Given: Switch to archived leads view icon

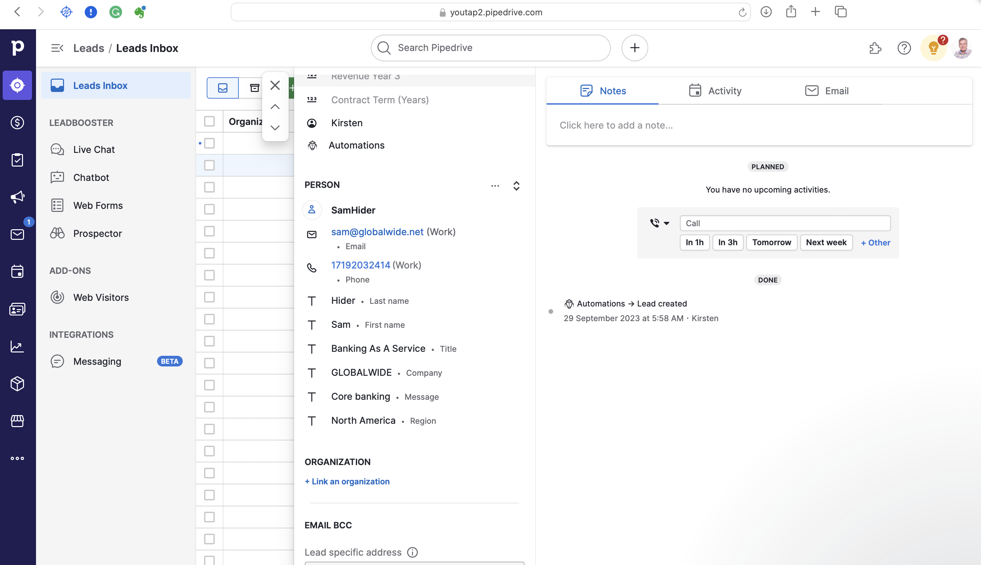Looking at the screenshot, I should click(254, 88).
